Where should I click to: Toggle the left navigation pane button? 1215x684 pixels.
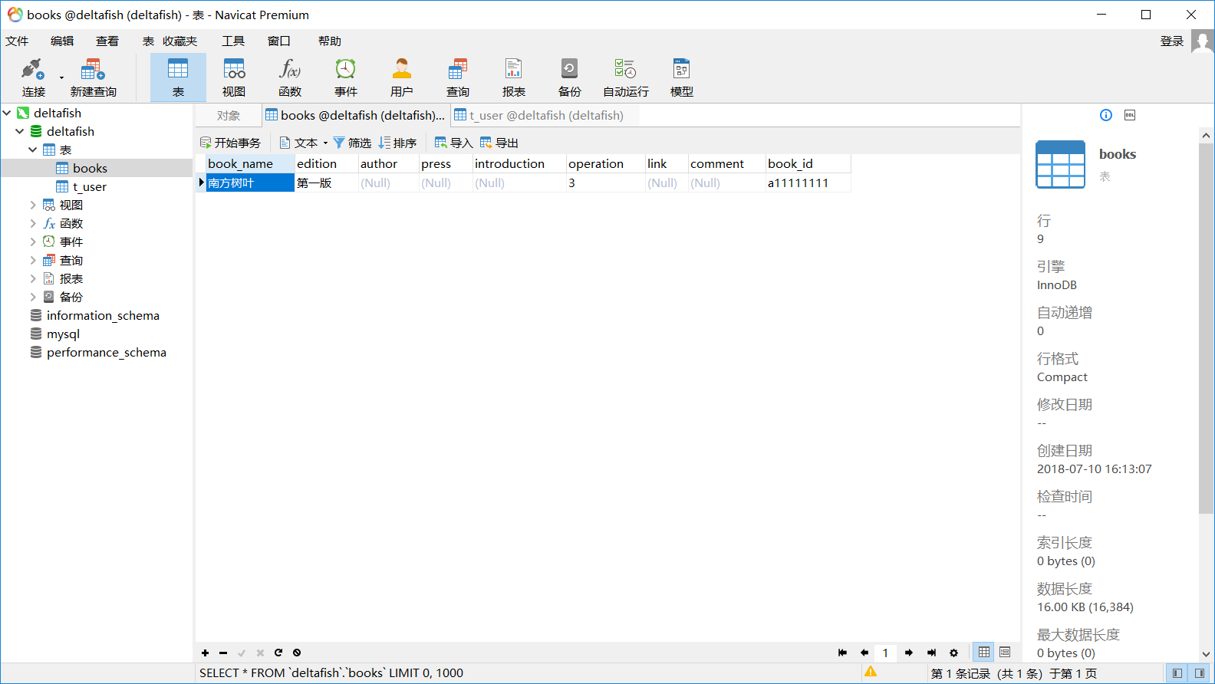[x=1177, y=673]
